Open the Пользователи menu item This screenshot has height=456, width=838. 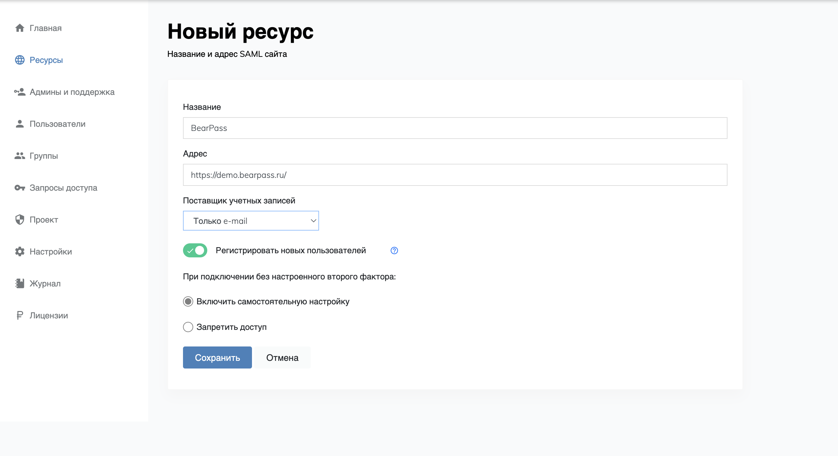[x=57, y=124]
